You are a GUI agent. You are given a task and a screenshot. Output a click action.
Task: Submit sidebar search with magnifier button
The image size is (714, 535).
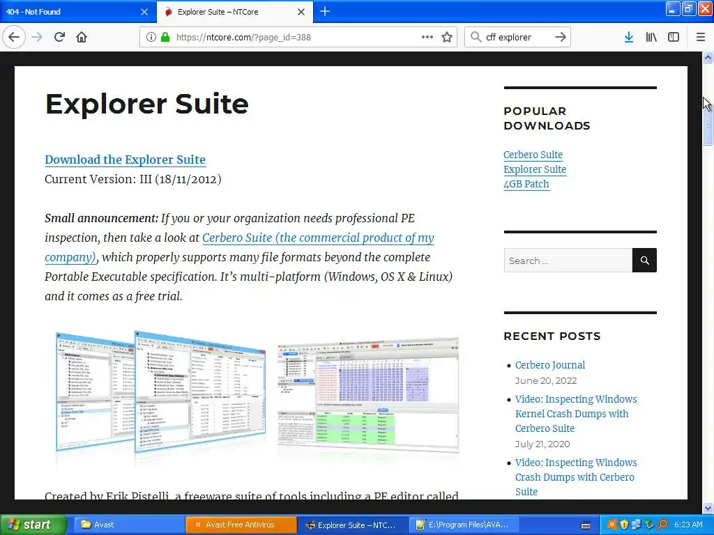point(644,261)
